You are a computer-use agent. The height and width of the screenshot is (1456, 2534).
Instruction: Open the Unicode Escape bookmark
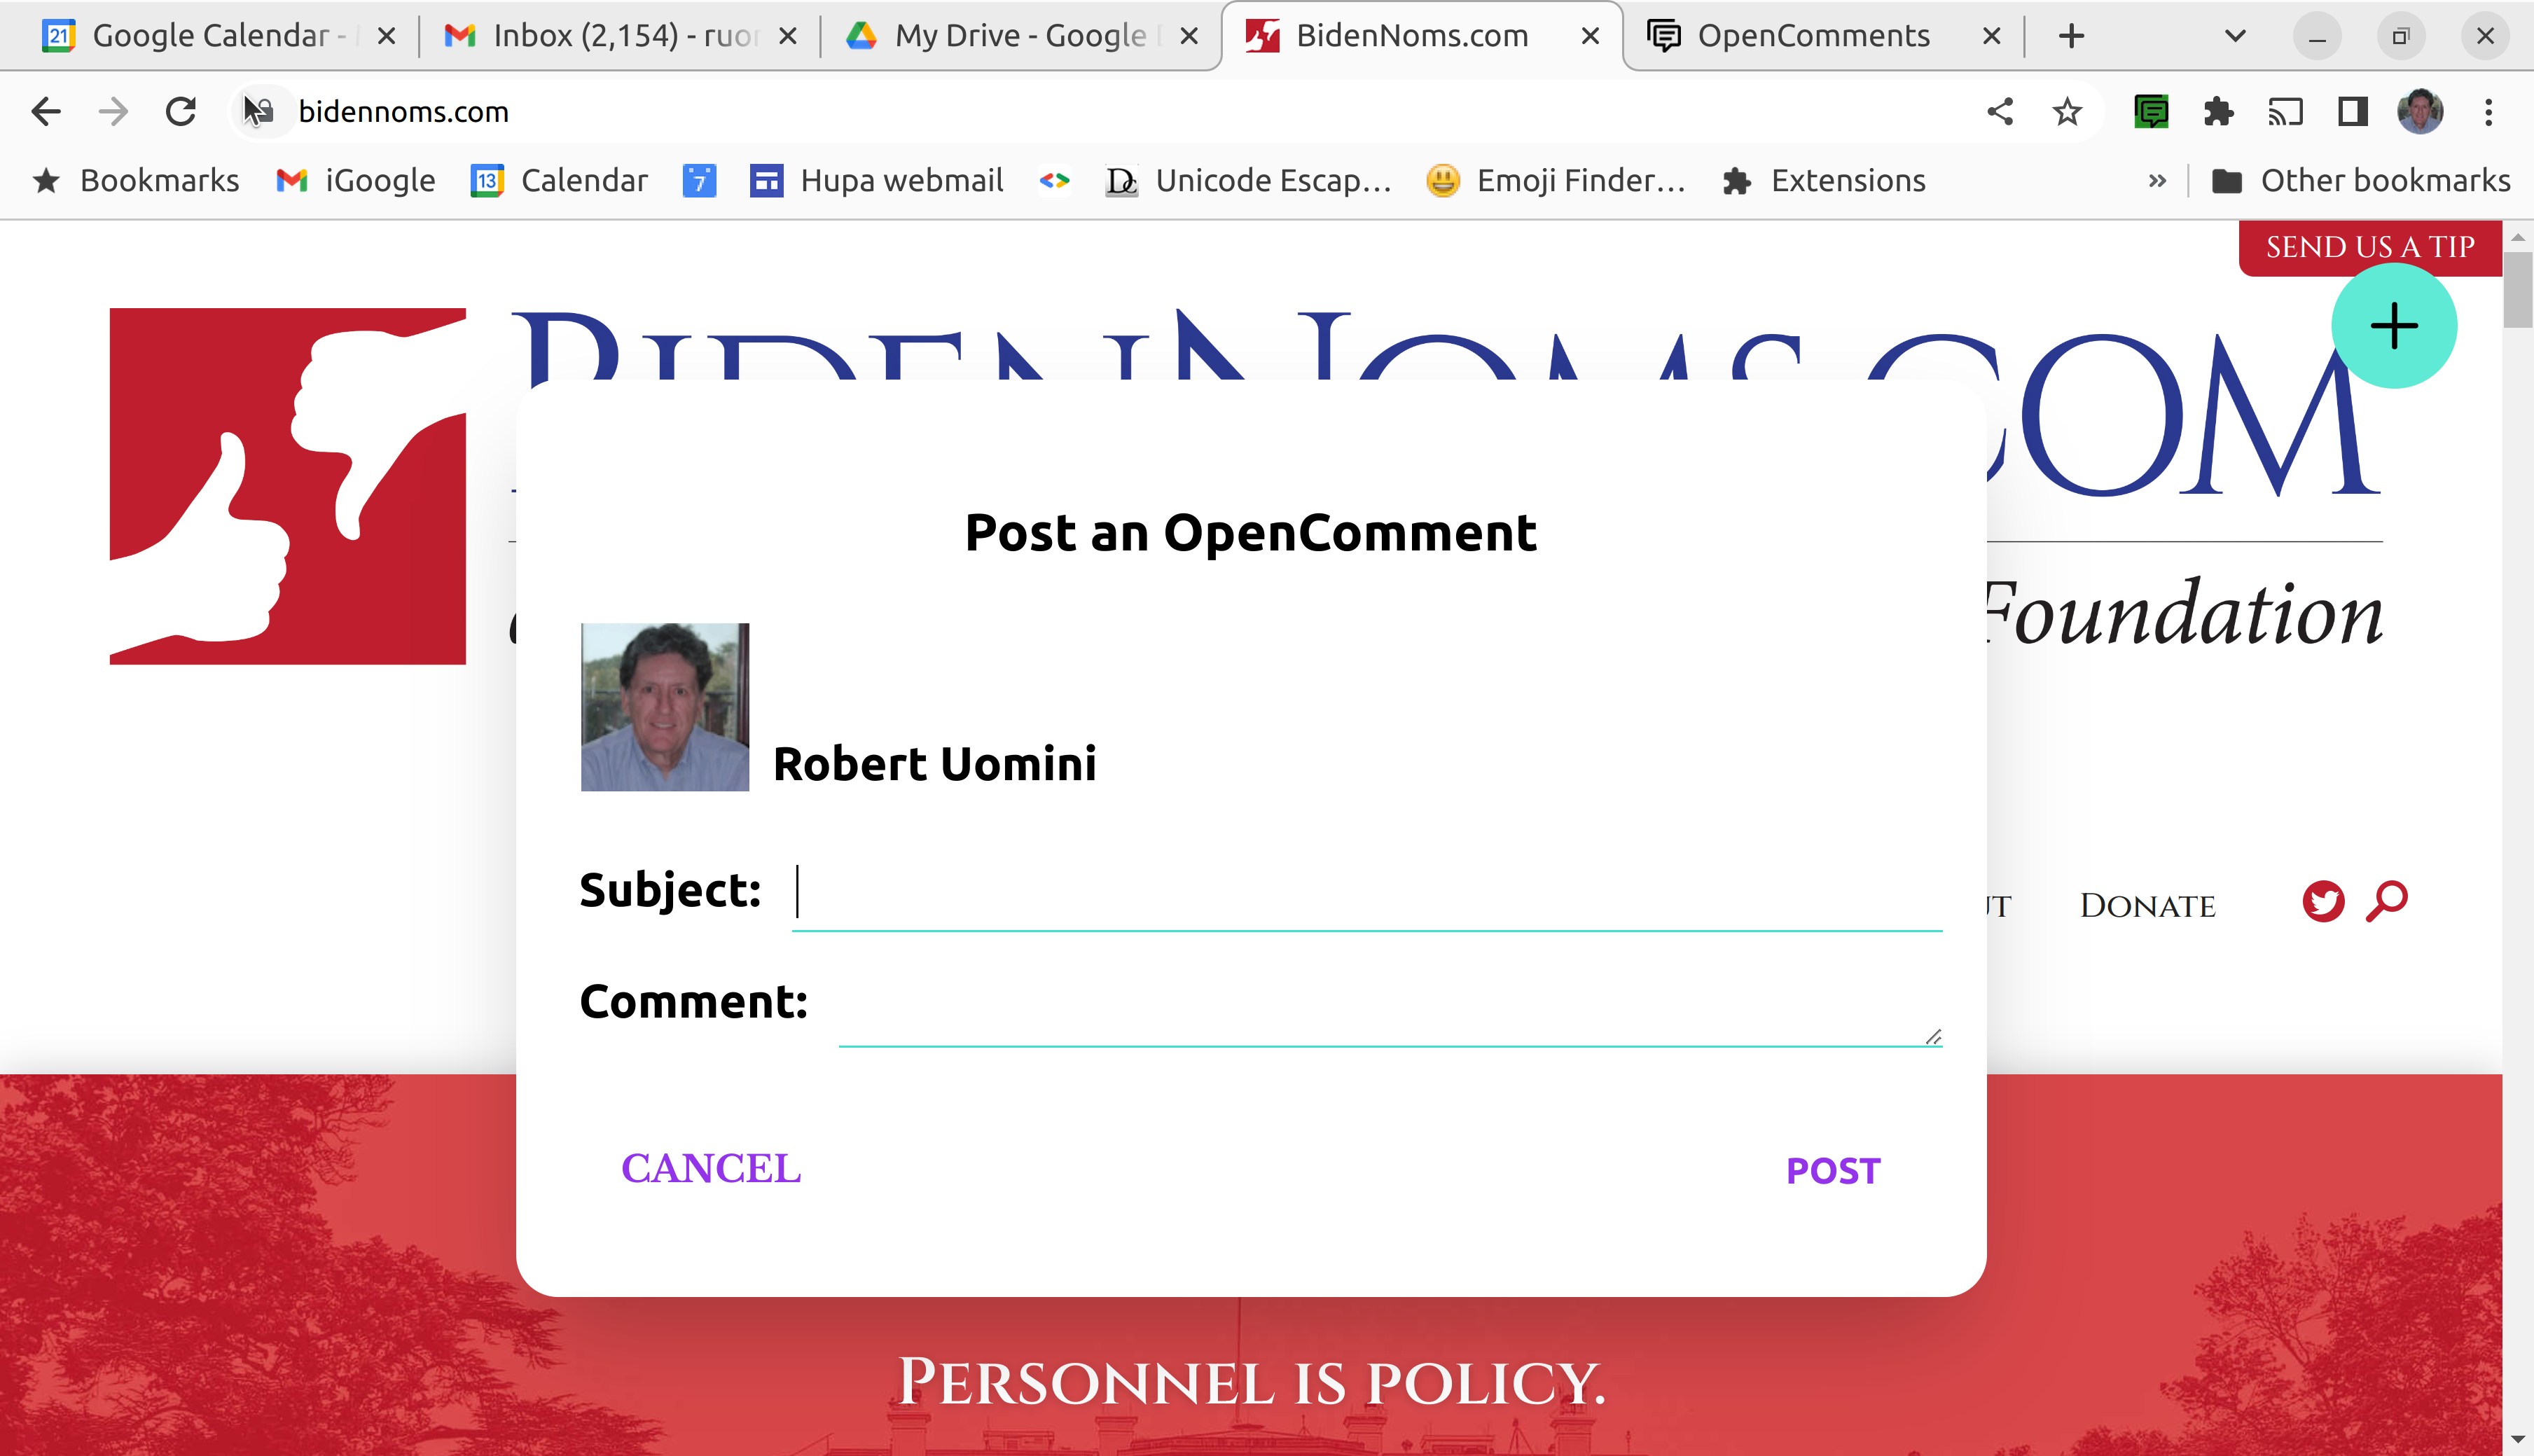(1249, 180)
